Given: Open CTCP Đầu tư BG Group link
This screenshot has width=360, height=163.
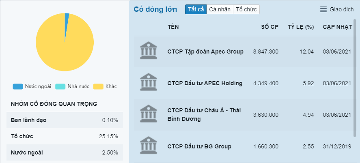Looking at the screenshot, I should (199, 146).
